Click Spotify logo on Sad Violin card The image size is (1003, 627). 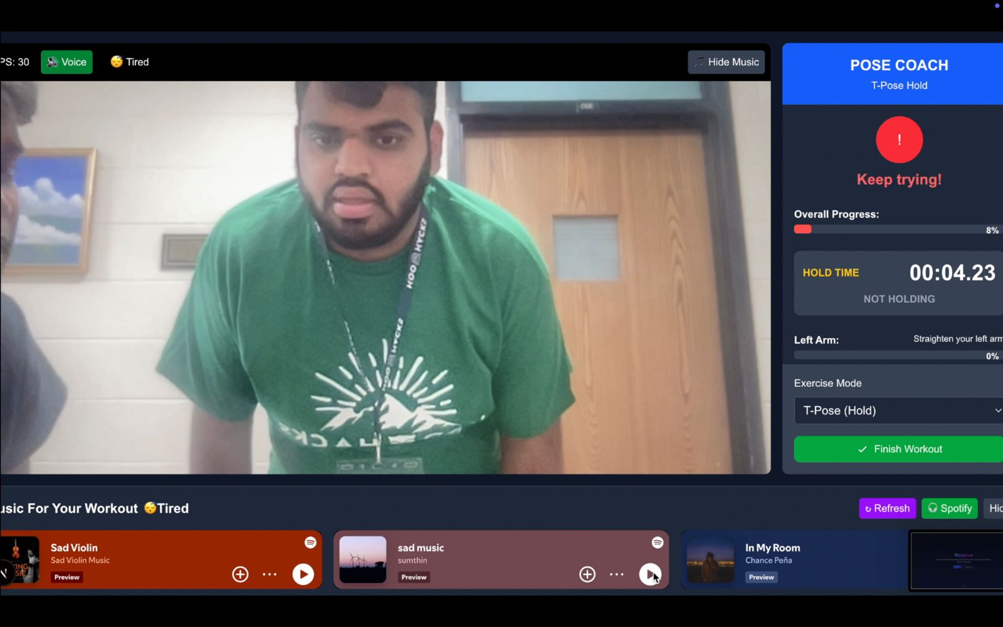[x=310, y=542]
